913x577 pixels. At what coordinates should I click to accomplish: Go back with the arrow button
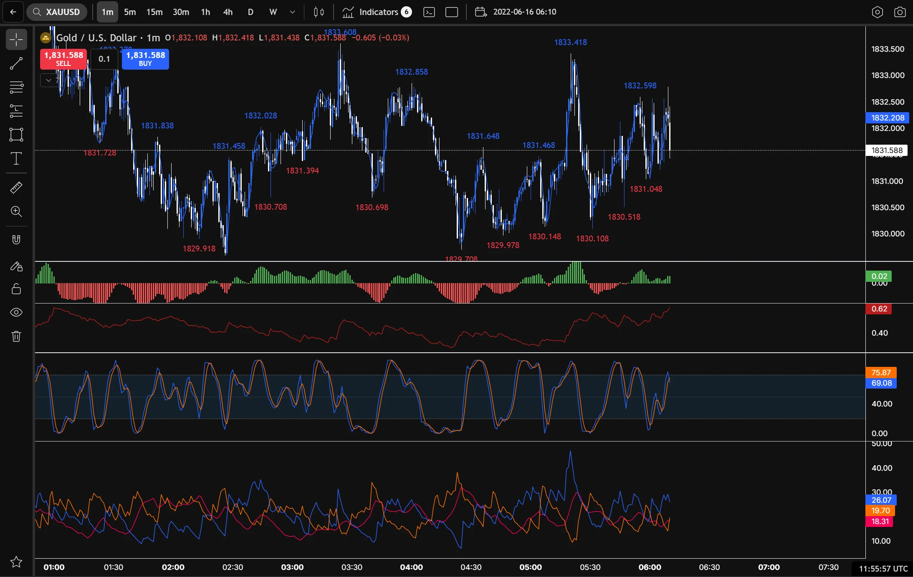pyautogui.click(x=13, y=12)
